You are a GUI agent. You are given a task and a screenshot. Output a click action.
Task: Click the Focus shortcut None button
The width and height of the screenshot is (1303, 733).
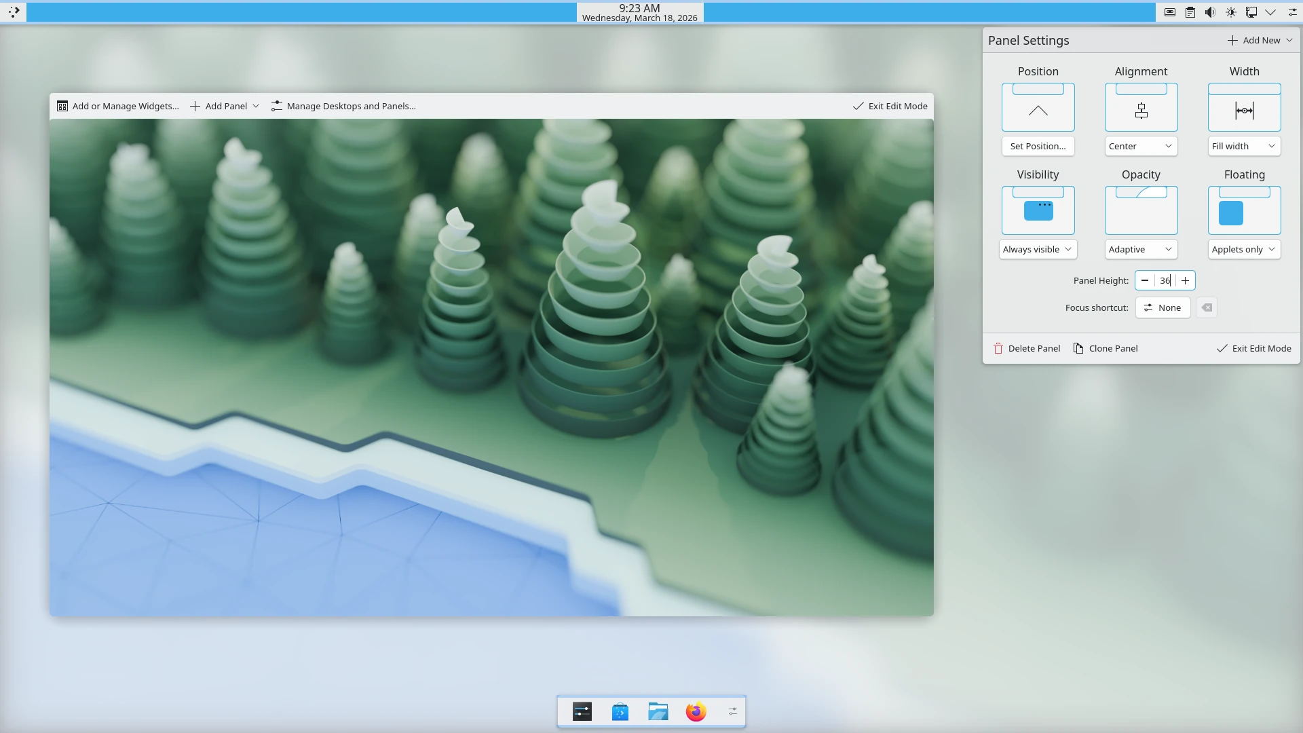(x=1163, y=307)
